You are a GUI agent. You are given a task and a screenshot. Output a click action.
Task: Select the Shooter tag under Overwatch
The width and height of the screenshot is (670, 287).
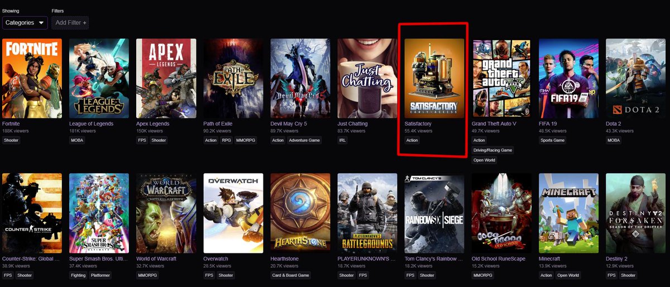[x=226, y=275]
